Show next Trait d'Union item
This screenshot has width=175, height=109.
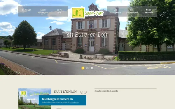tap(85, 92)
